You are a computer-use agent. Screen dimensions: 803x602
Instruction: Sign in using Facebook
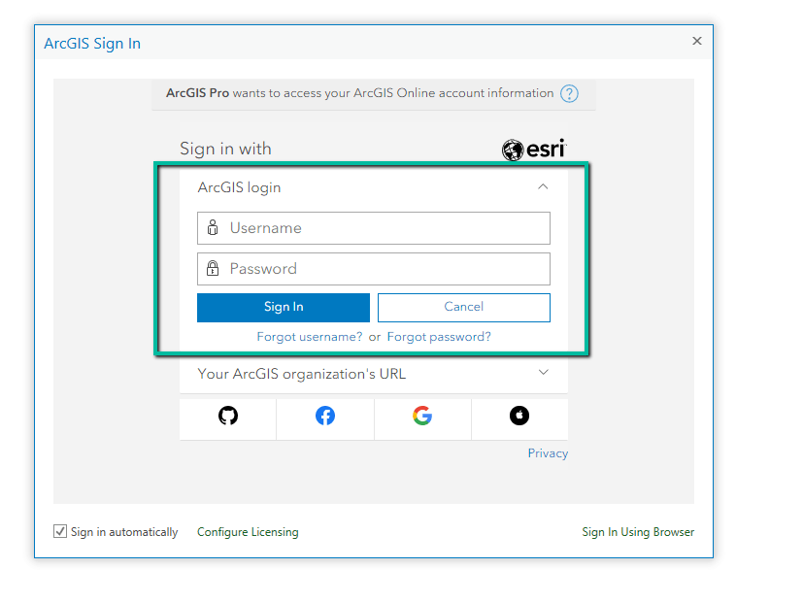click(324, 416)
